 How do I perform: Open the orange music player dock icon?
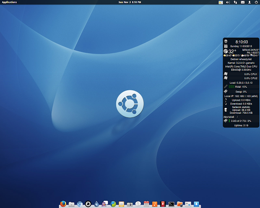click(155, 204)
